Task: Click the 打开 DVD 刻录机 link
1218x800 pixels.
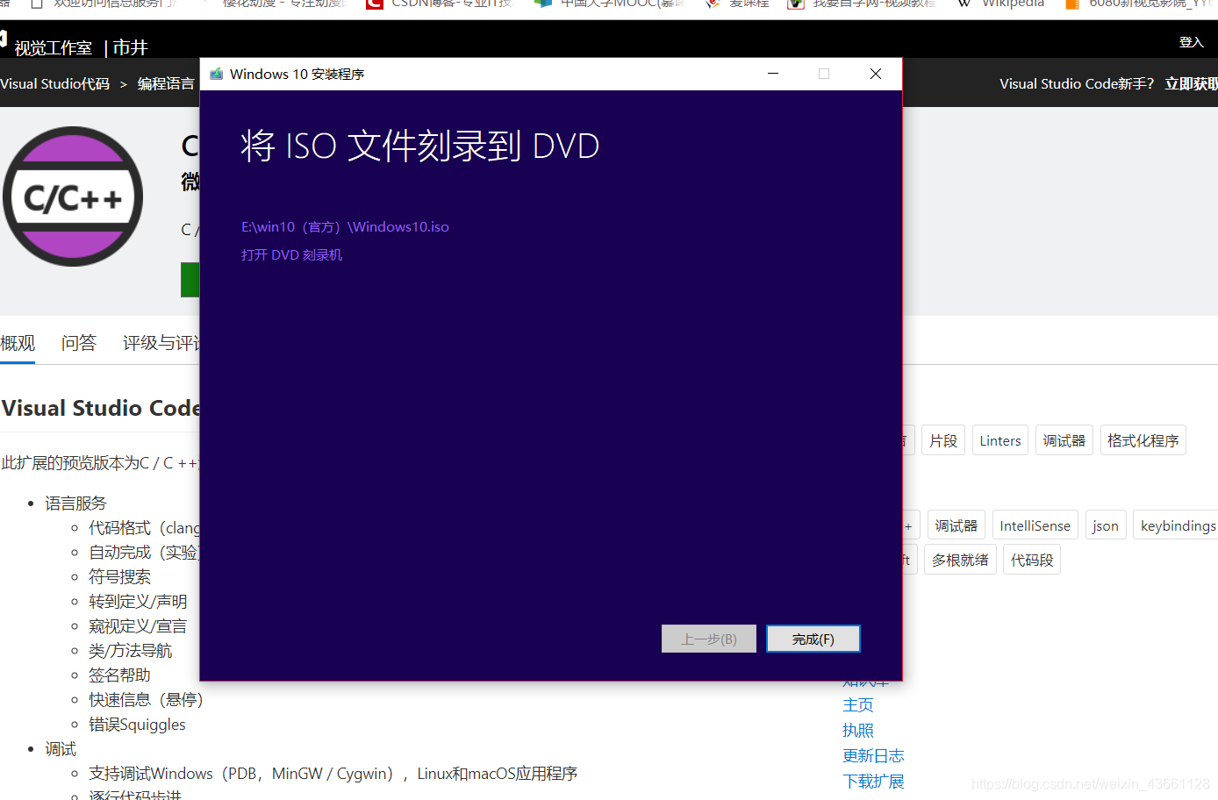Action: click(x=291, y=255)
